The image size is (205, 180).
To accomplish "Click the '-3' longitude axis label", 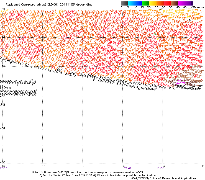I will (x=163, y=166).
